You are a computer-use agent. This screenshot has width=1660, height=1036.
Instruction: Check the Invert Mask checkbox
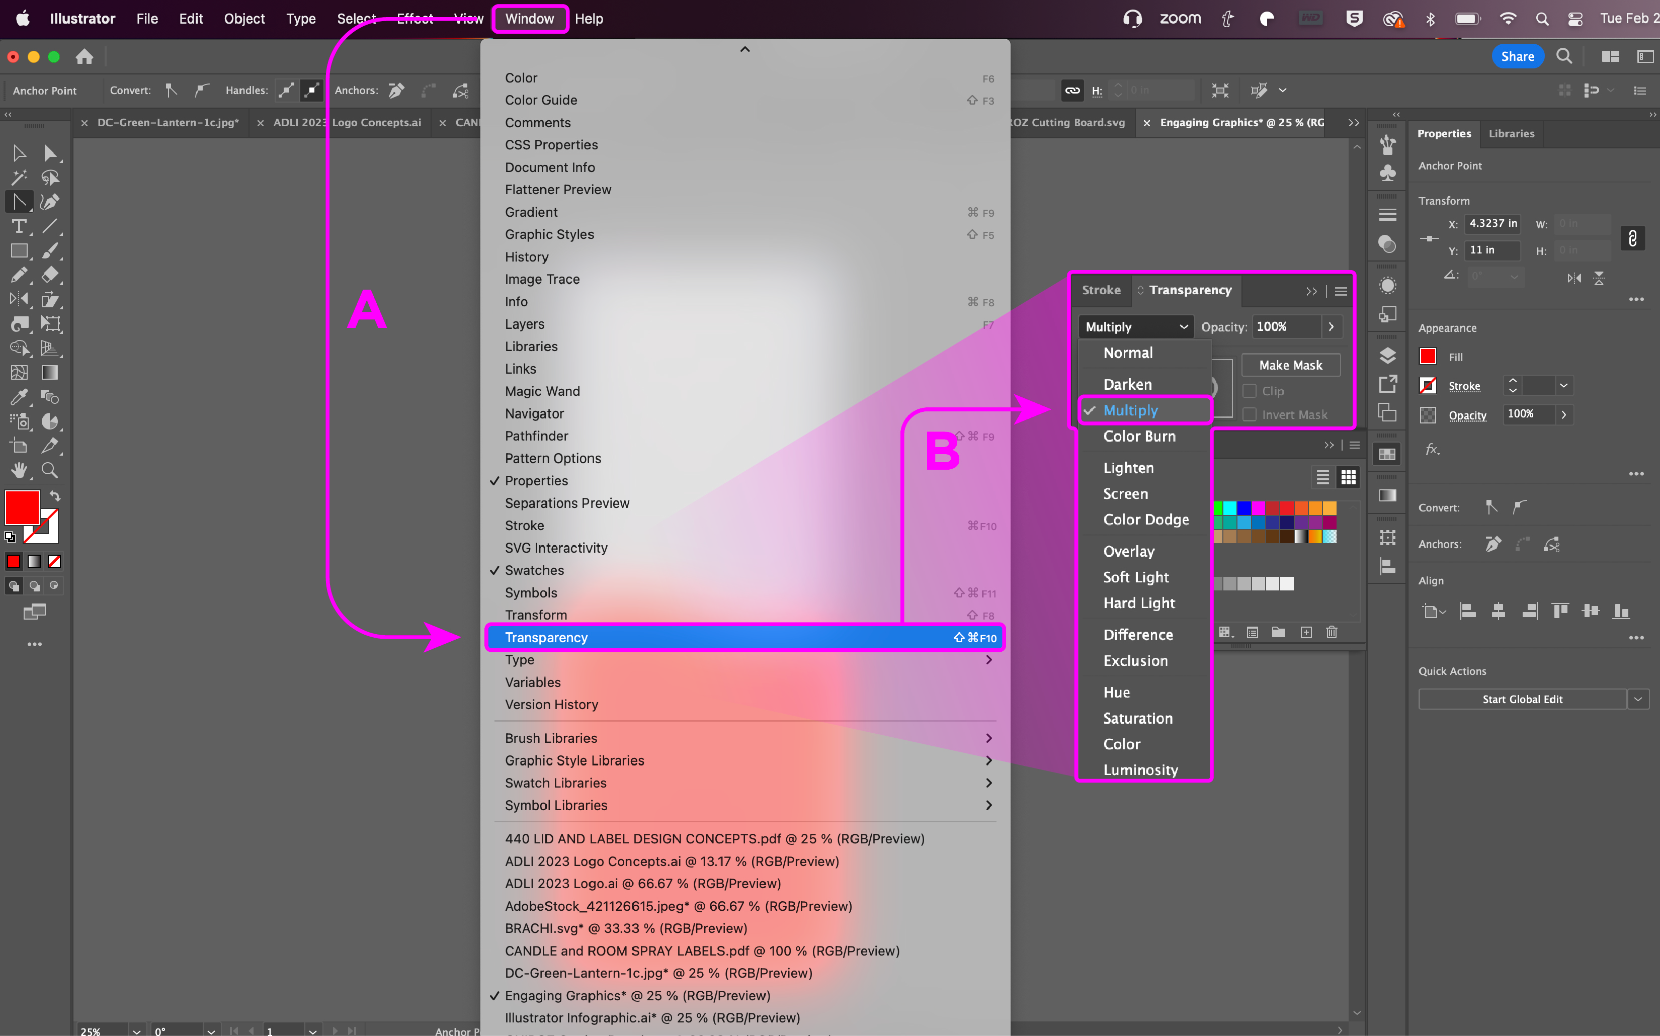1250,414
